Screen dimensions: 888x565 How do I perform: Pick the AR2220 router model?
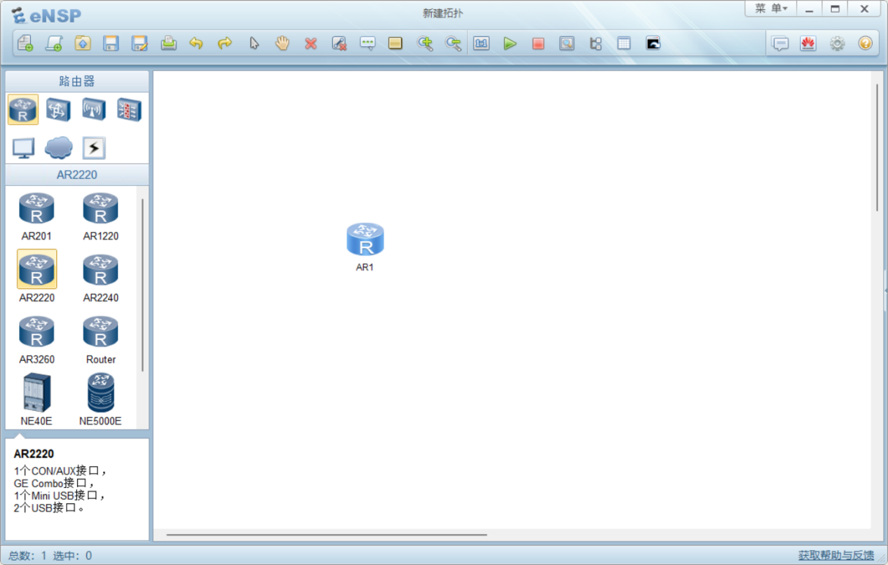coord(36,277)
